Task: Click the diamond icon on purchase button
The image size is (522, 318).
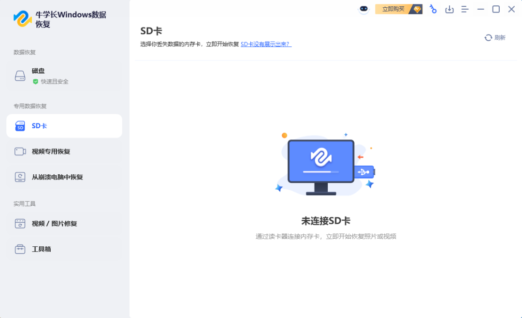Action: pos(417,9)
